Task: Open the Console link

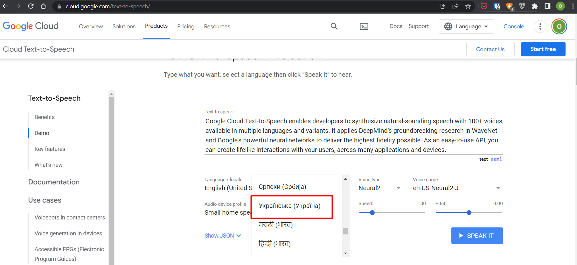Action: (x=514, y=26)
